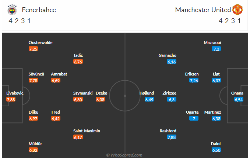Click the Manchester United club crest icon
This screenshot has width=250, height=158.
pos(238,10)
